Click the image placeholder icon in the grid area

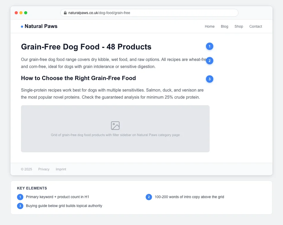115,125
